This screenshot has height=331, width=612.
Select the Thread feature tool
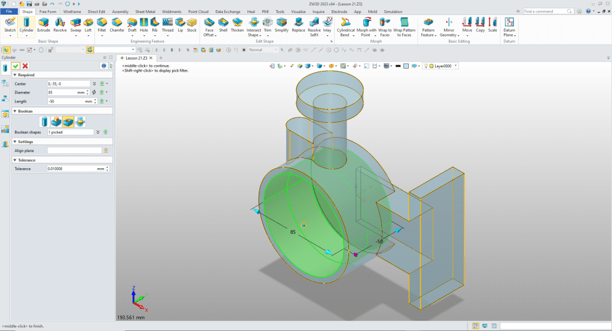167,22
